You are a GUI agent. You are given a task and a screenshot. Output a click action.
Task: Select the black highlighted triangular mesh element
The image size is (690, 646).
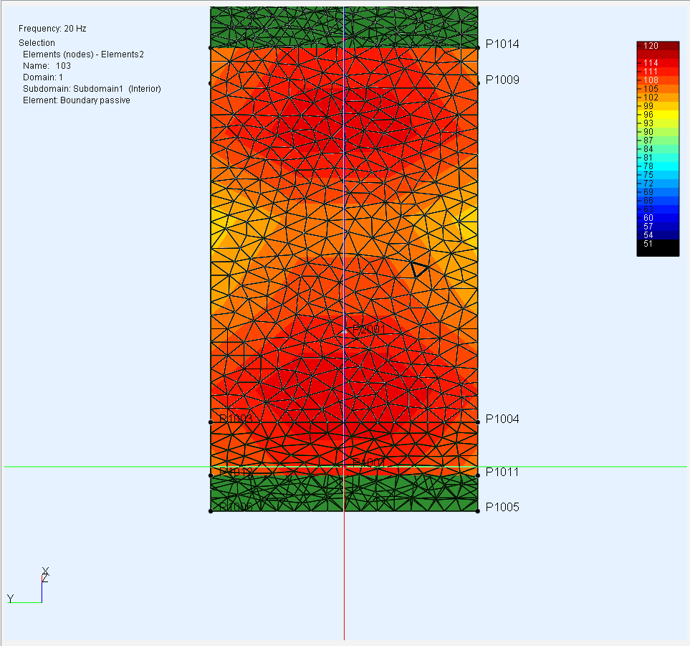418,270
